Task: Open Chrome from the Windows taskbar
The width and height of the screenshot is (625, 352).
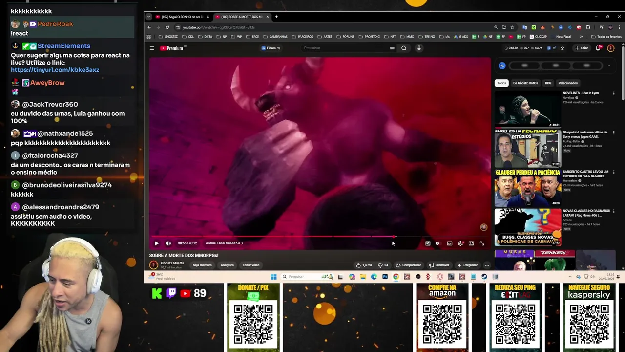Action: pyautogui.click(x=396, y=277)
